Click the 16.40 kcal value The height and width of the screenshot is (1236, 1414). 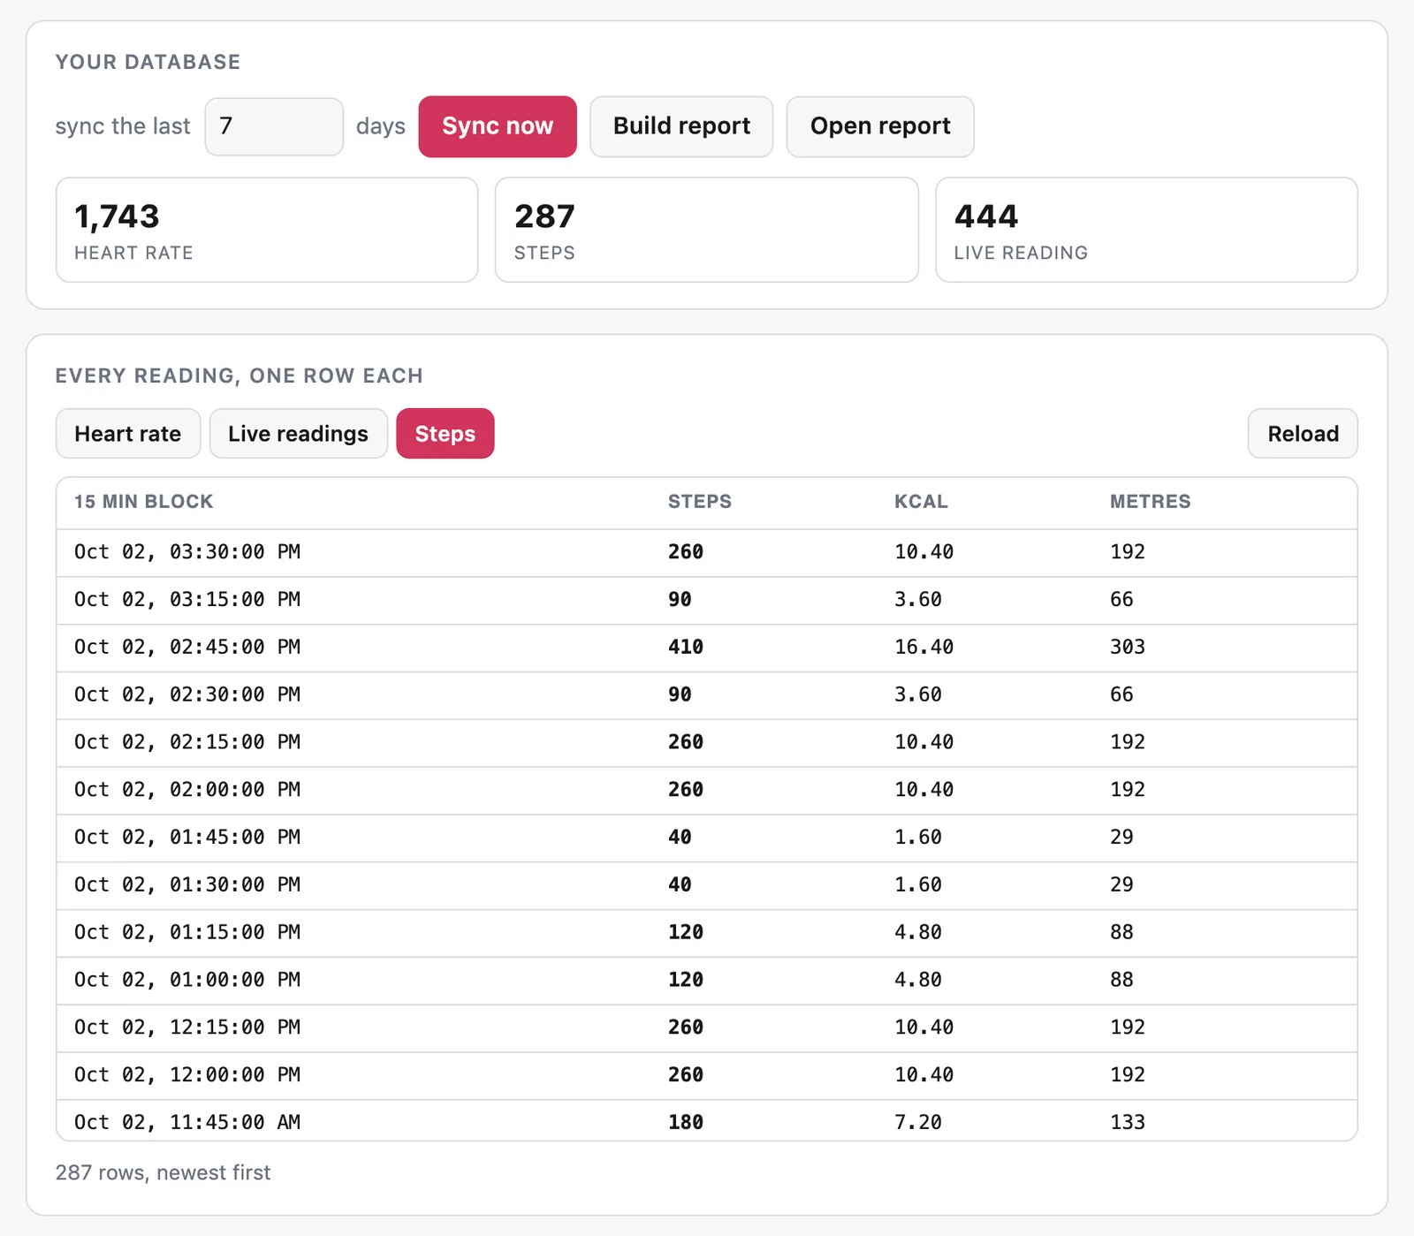(x=924, y=648)
